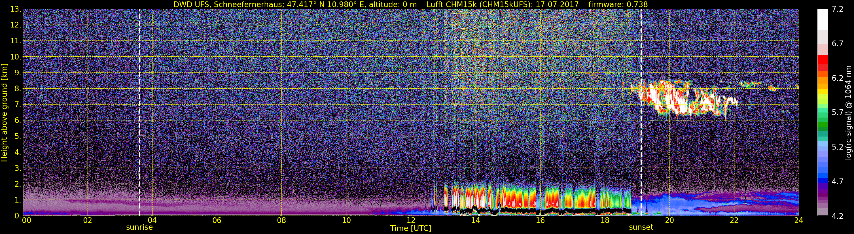Click the colorbar value label '5.2'
The image size is (854, 234).
(838, 147)
